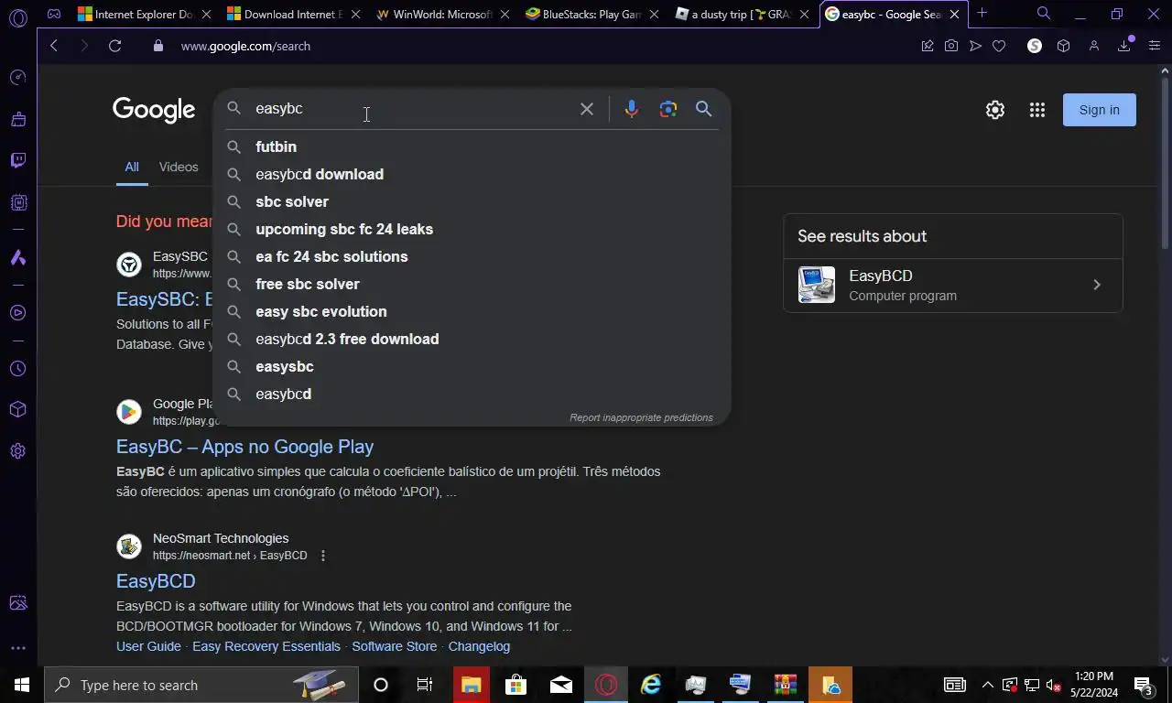Screen dimensions: 1172x703
Task: Click the muted volume tray icon
Action: coord(1053,685)
